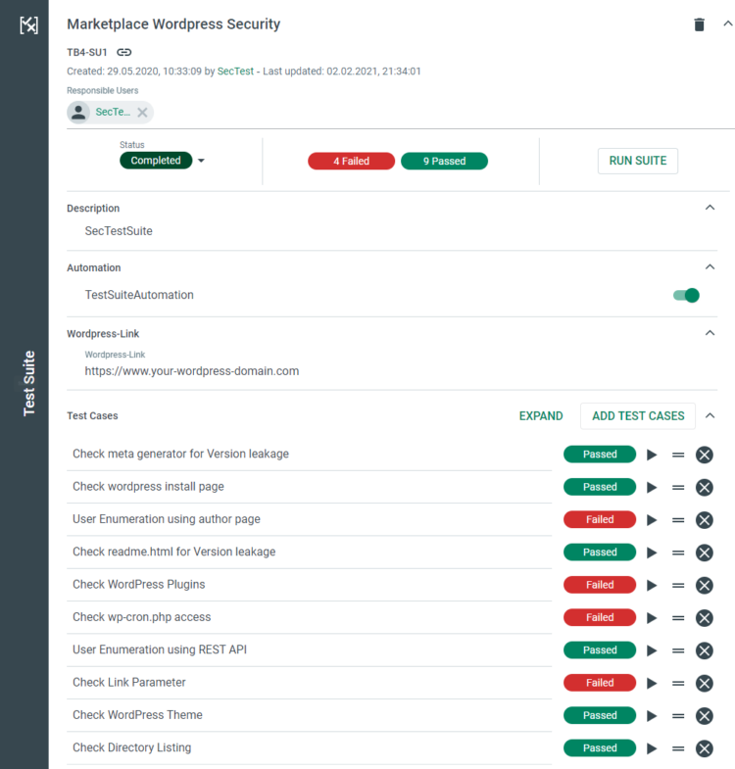The height and width of the screenshot is (769, 735).
Task: Reorder handle for 'Check WordPress Plugins'
Action: (x=678, y=586)
